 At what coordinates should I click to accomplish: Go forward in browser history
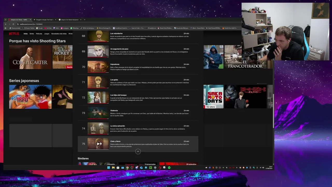10,24
